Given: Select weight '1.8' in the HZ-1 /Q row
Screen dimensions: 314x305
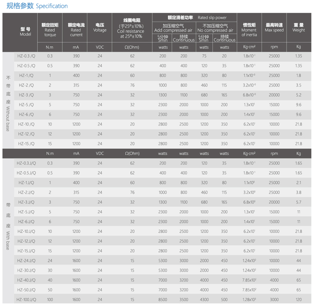Looking at the screenshot, I should pos(299,76).
